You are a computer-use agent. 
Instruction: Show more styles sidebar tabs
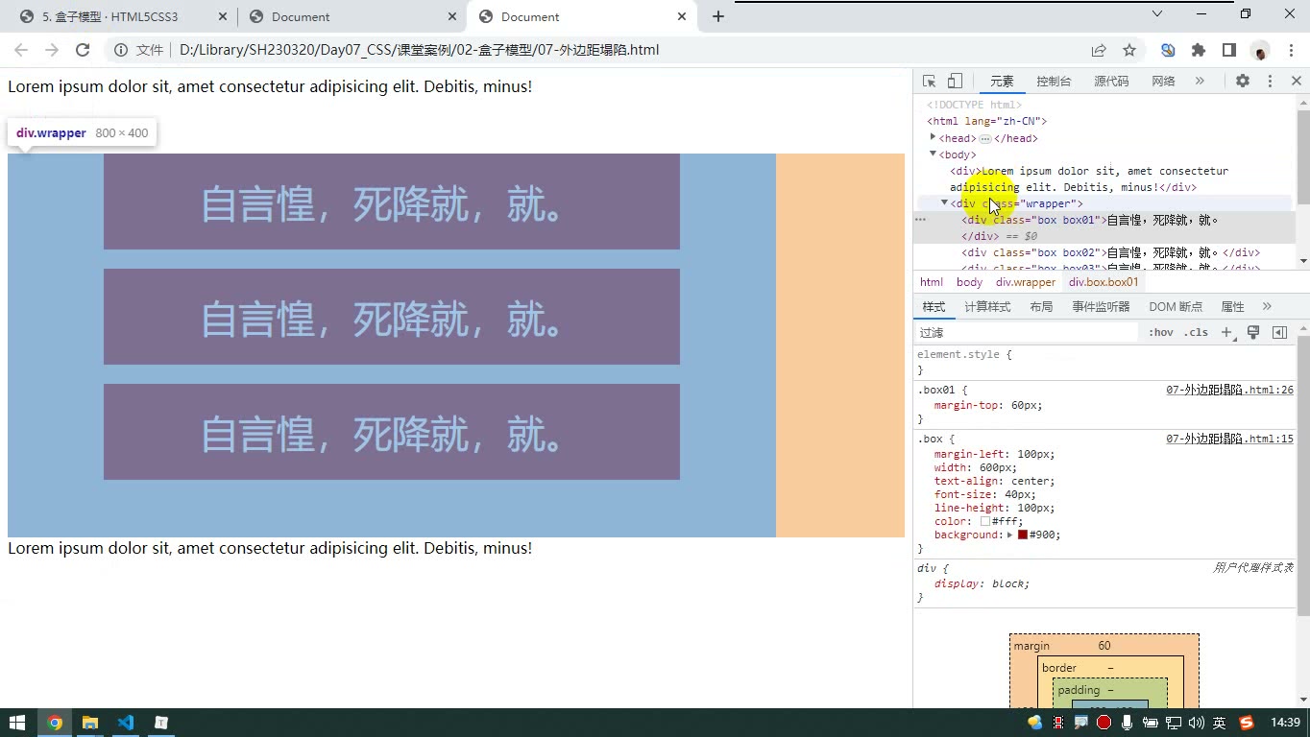[1267, 307]
